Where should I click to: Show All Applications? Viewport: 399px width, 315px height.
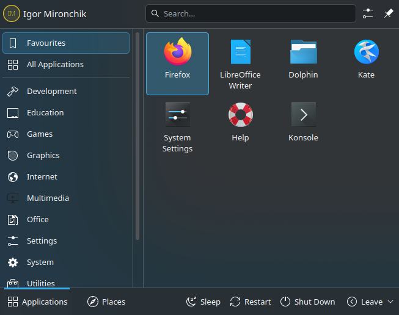[x=66, y=64]
